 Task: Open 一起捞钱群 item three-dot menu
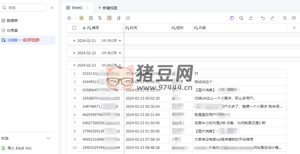52,40
